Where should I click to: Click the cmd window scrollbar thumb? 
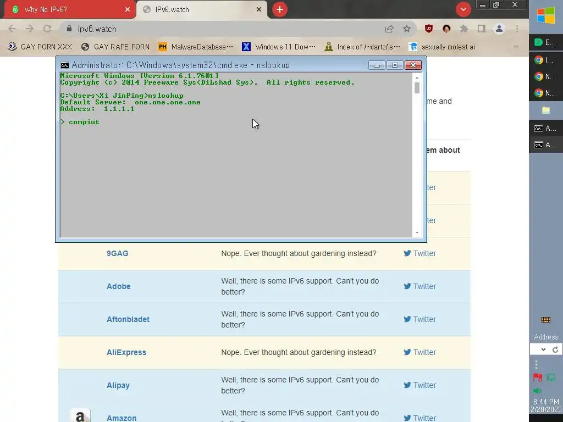(417, 88)
